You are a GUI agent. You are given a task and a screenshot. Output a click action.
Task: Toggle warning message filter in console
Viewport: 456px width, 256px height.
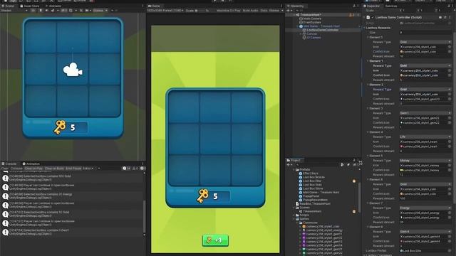(135, 169)
